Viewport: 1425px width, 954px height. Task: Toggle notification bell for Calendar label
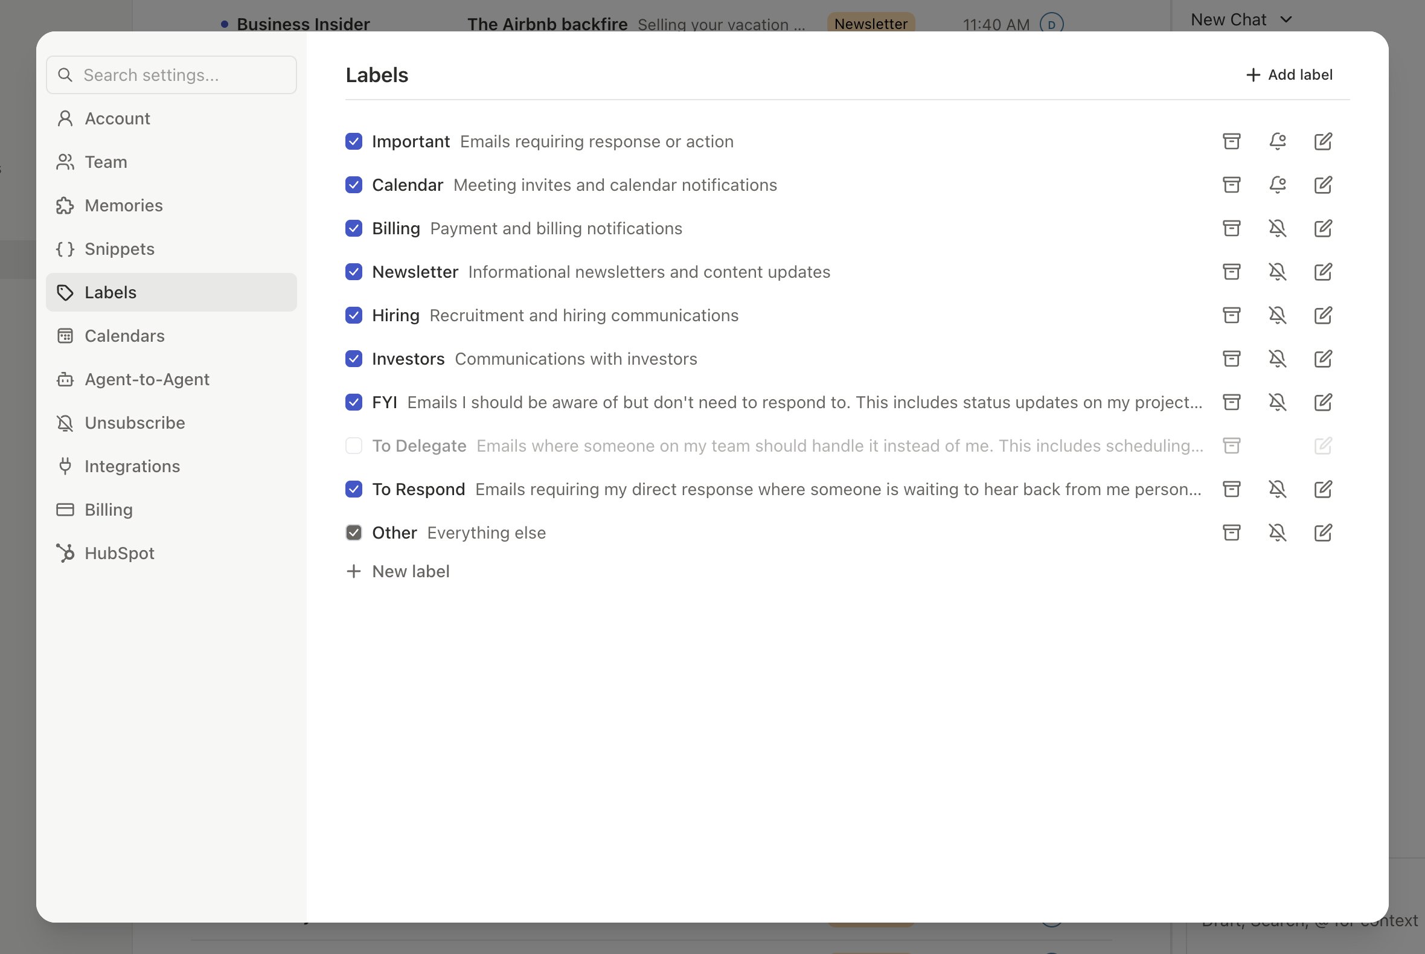point(1277,184)
